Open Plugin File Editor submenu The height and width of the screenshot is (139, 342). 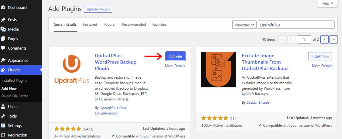click(15, 96)
